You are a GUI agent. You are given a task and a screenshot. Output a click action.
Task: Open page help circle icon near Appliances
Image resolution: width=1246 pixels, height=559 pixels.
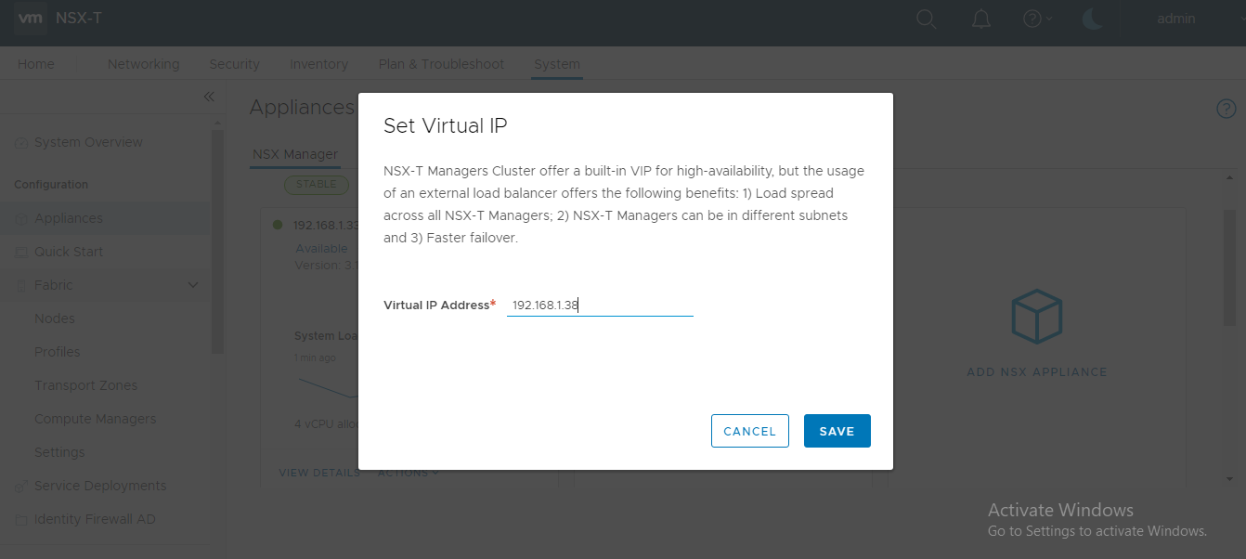(1226, 109)
